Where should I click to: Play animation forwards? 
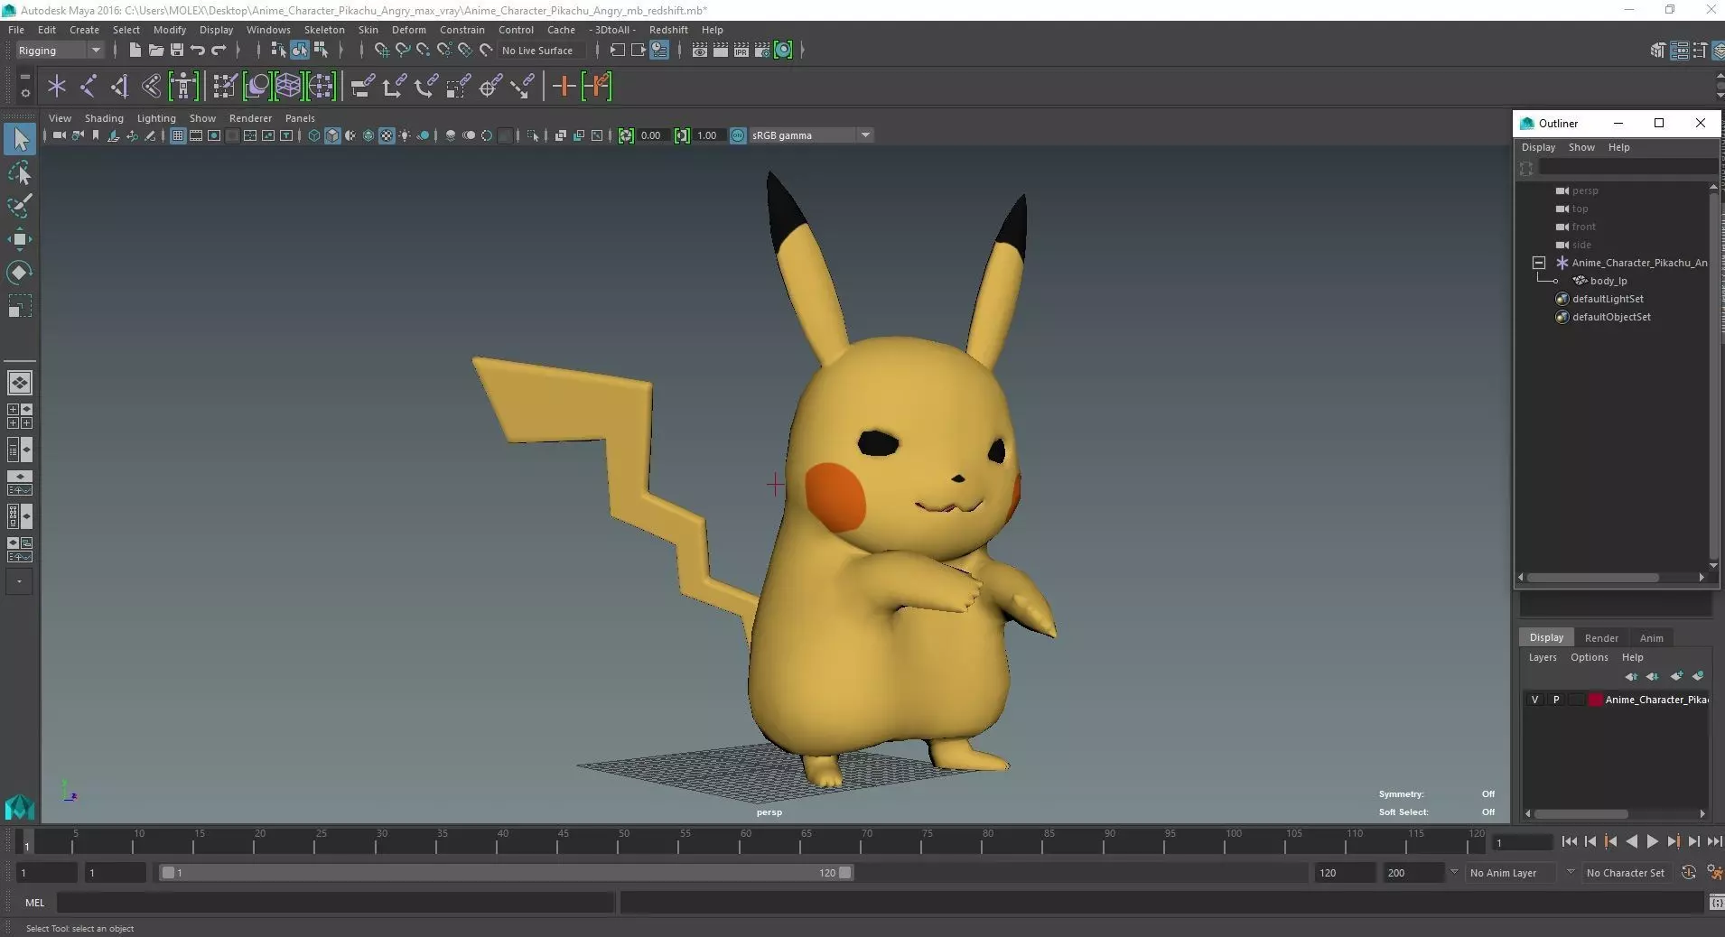tap(1652, 841)
